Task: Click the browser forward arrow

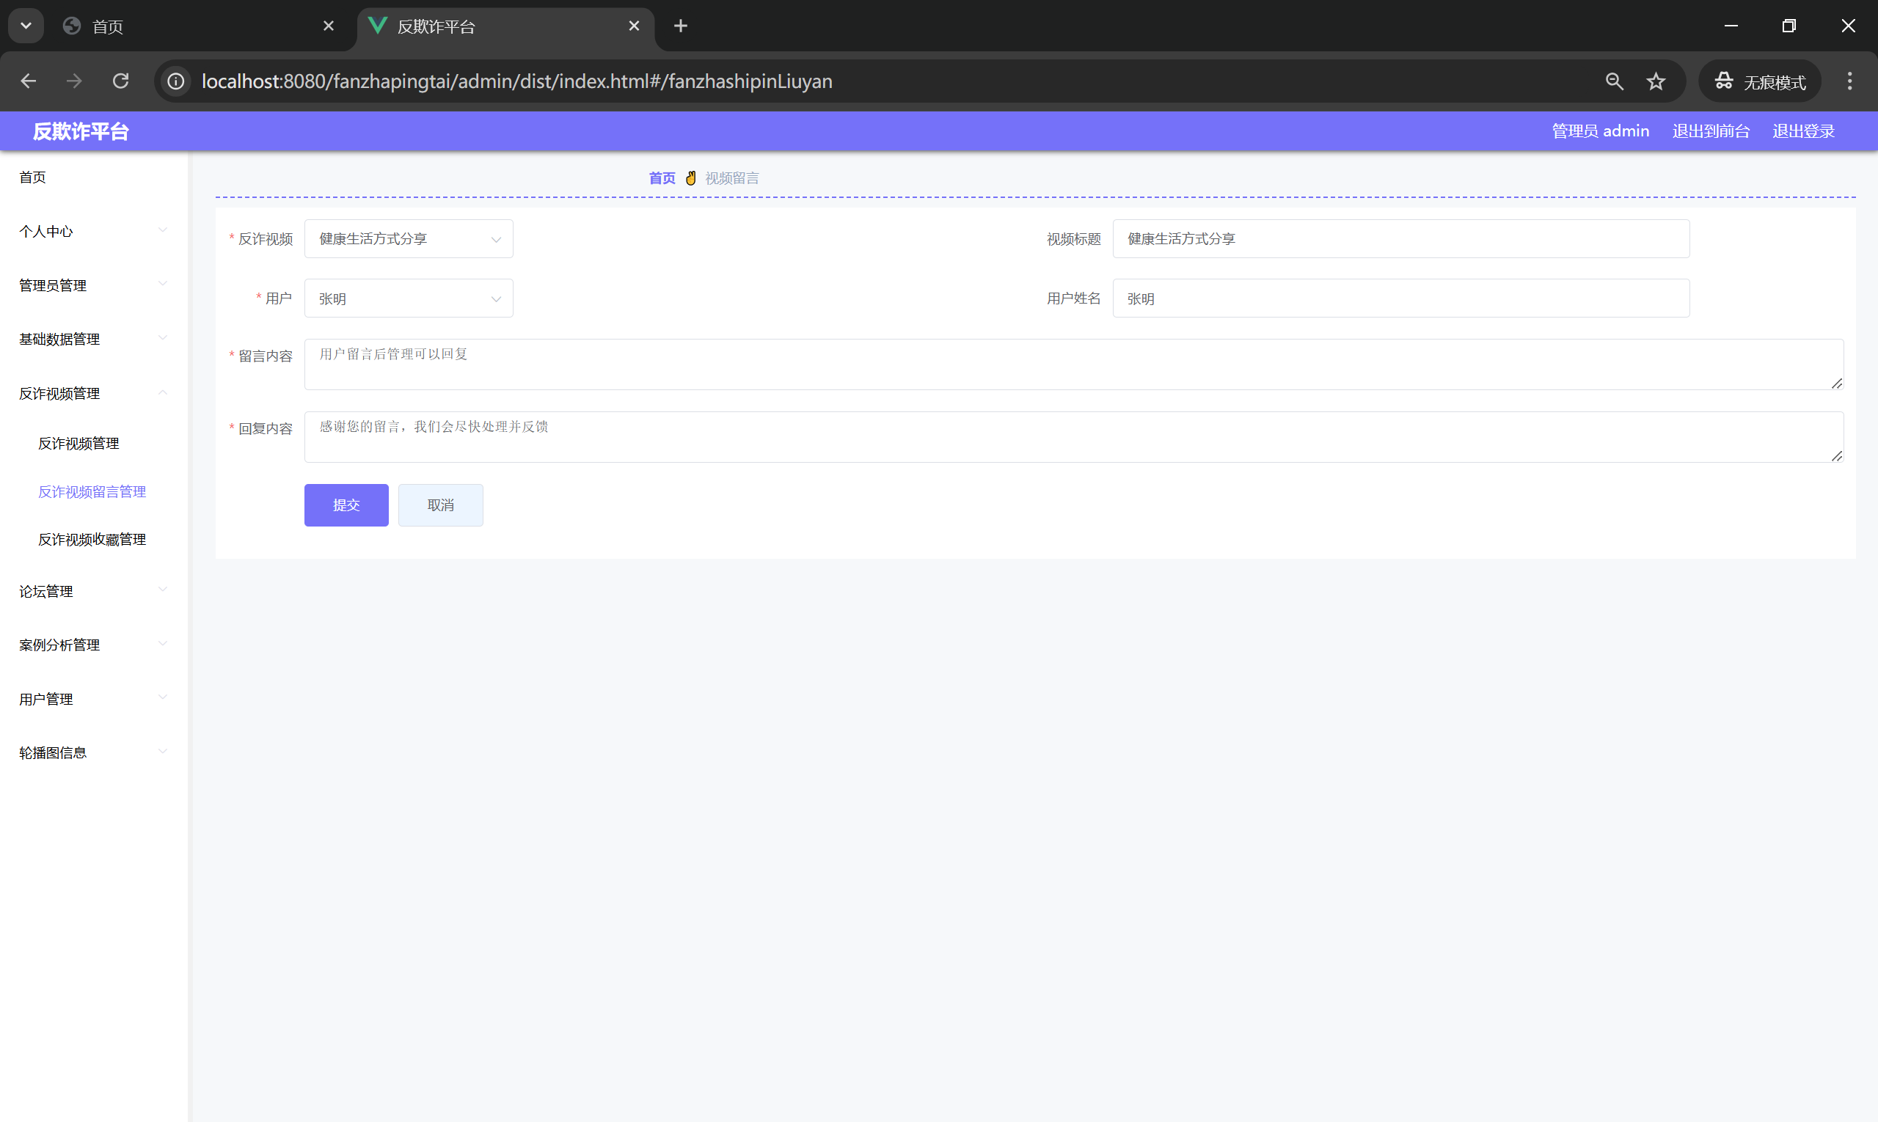Action: click(74, 81)
